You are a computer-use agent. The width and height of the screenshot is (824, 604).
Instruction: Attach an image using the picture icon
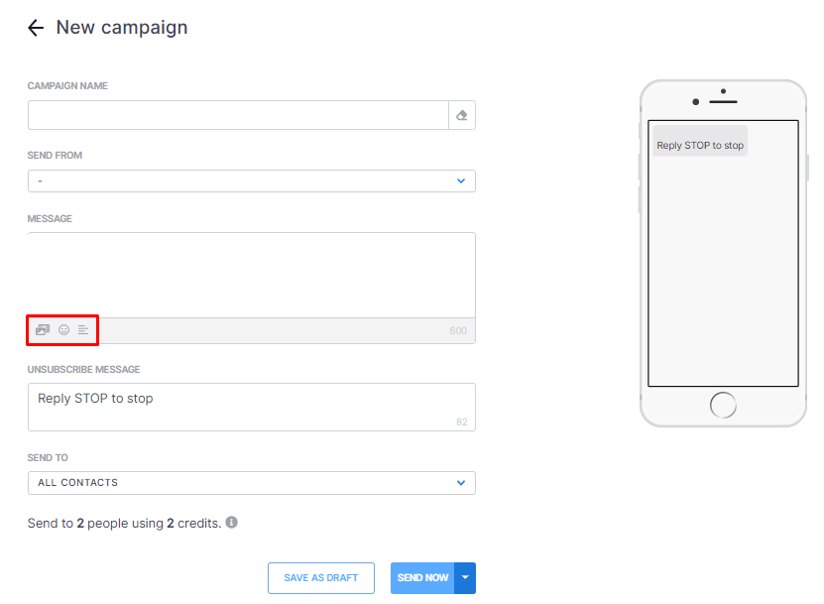point(43,330)
